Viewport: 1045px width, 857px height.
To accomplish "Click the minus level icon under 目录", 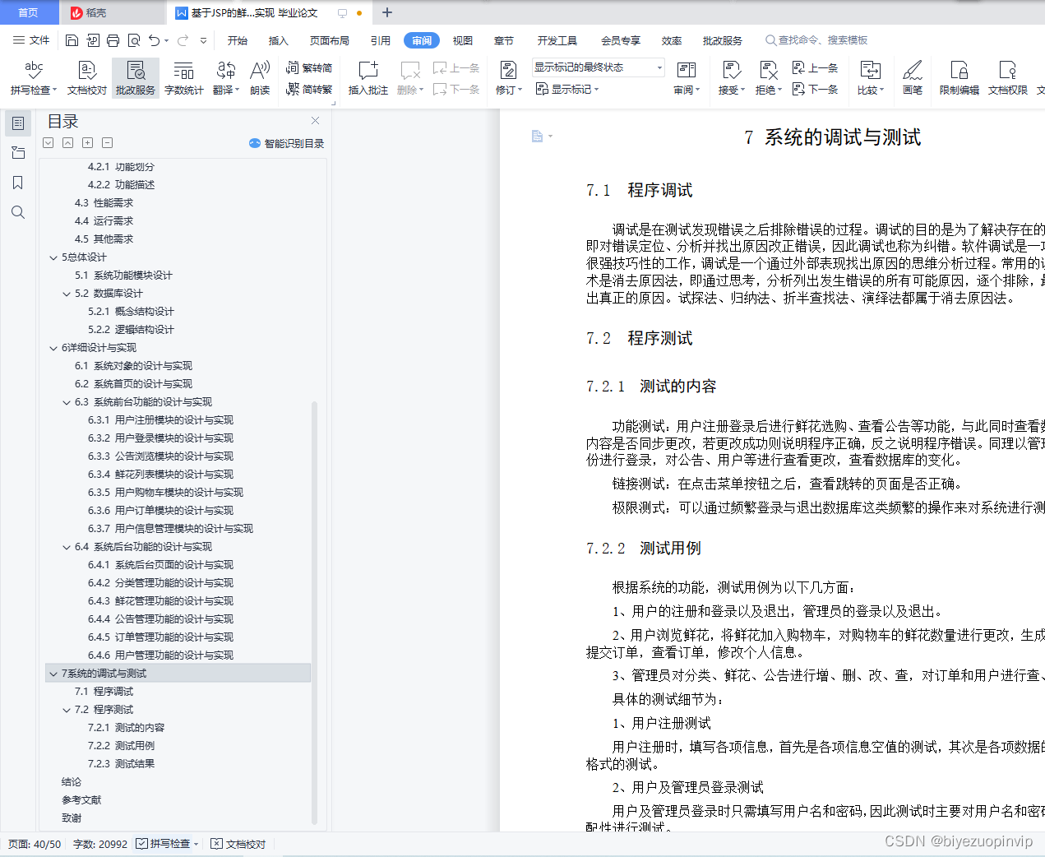I will tap(108, 142).
